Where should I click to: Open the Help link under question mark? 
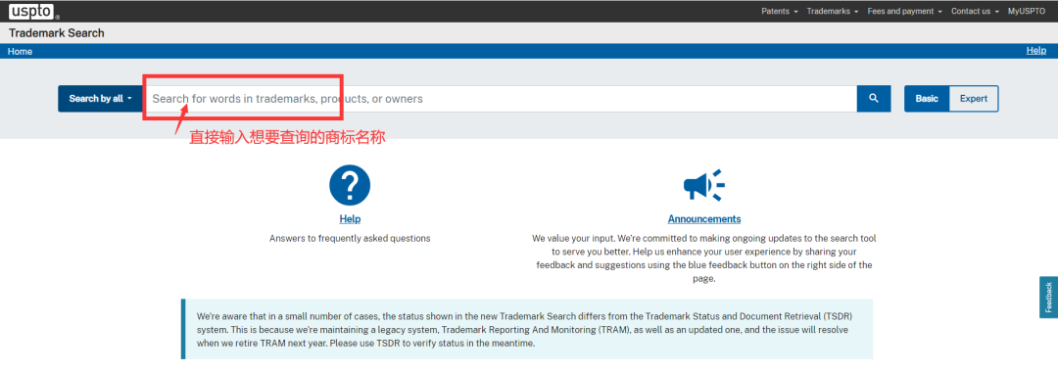click(350, 219)
